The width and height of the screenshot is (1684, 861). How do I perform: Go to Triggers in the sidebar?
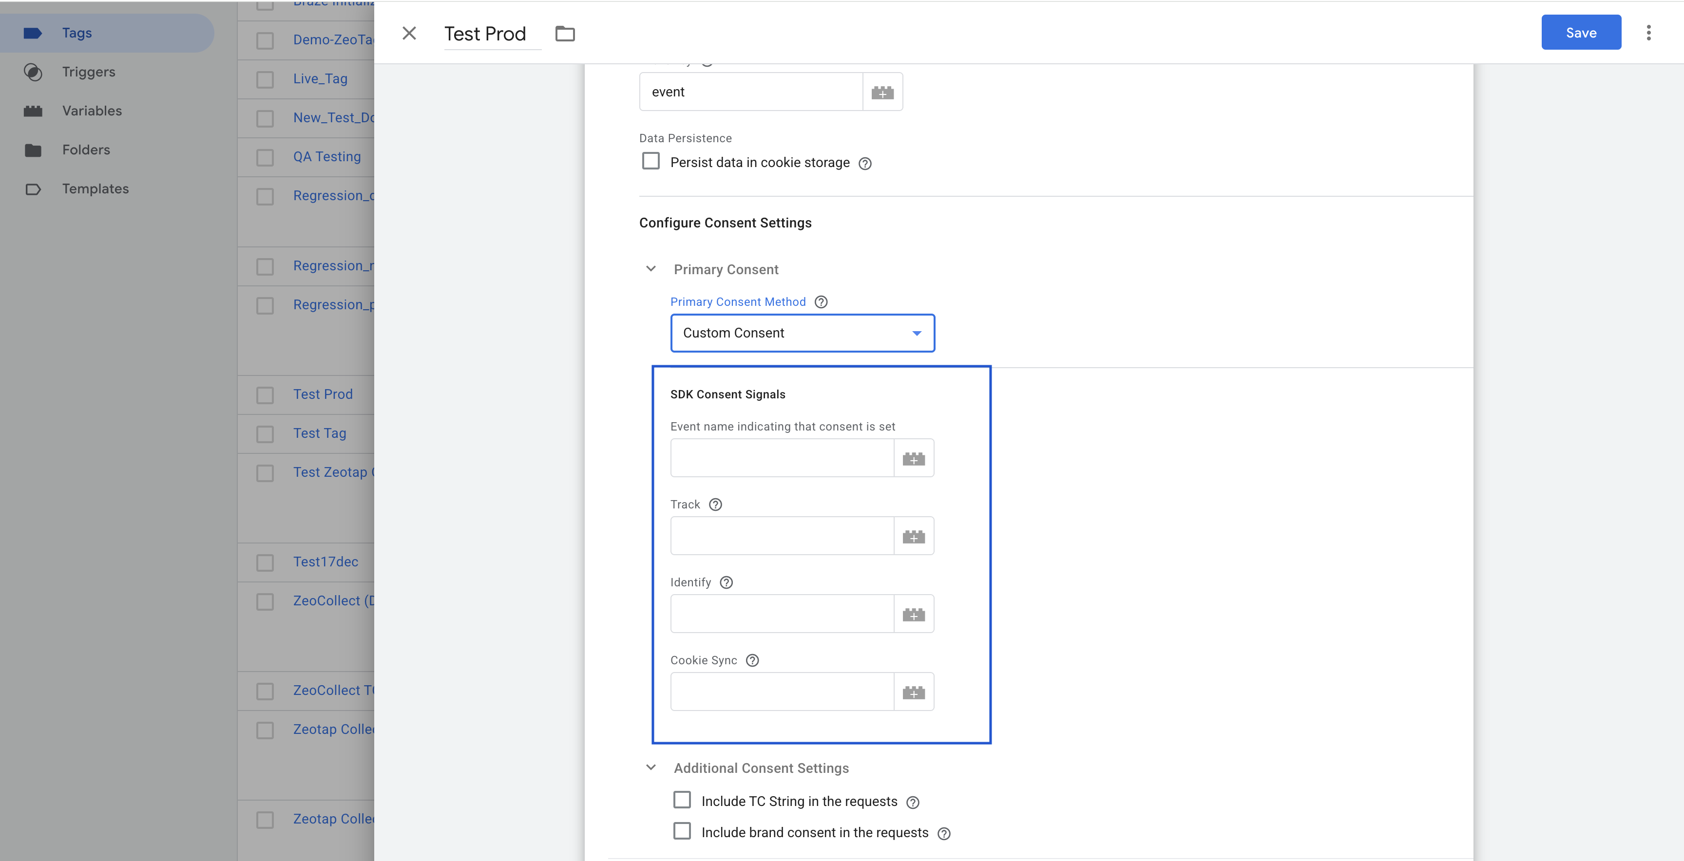tap(88, 72)
